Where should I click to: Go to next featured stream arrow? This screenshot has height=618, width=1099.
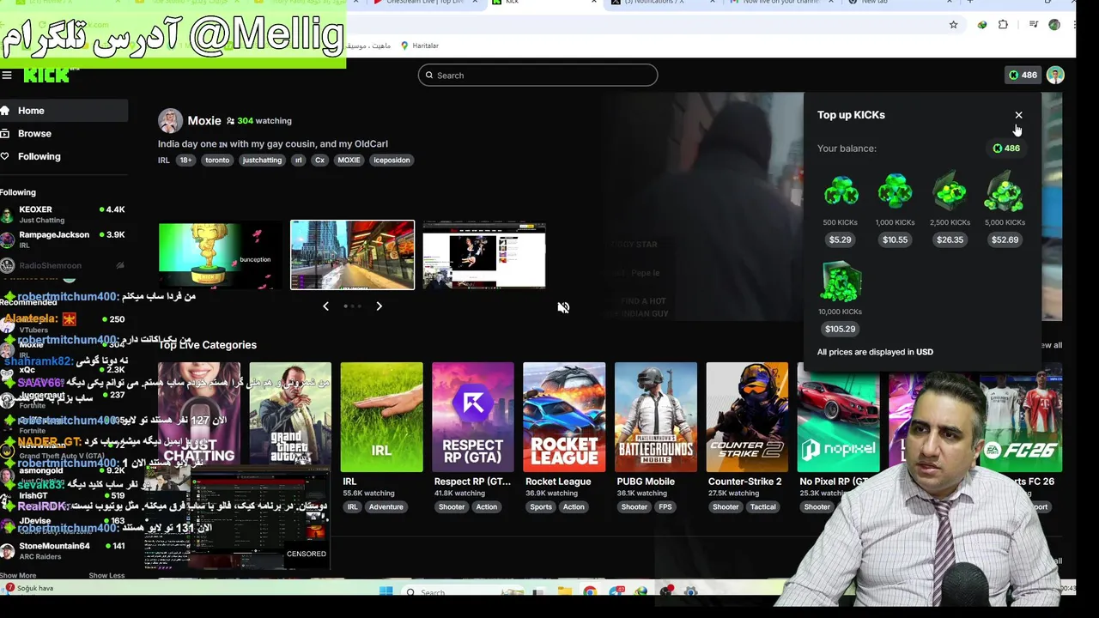379,306
